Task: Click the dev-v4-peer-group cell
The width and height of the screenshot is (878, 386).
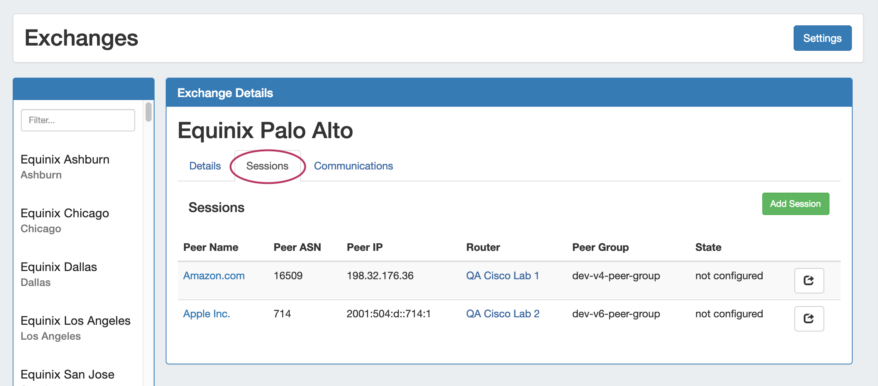Action: [x=616, y=276]
